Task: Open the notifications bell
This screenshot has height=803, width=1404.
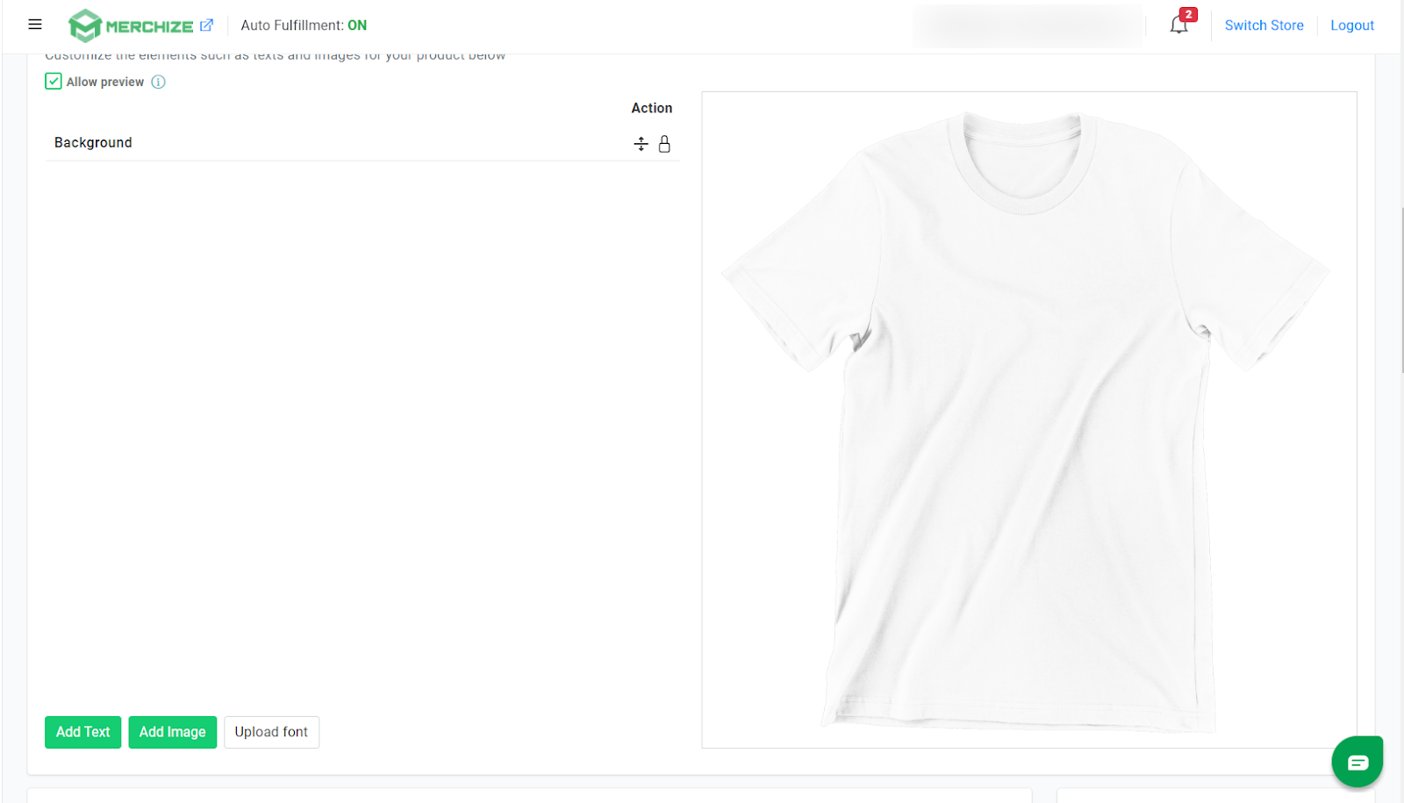Action: (1179, 25)
